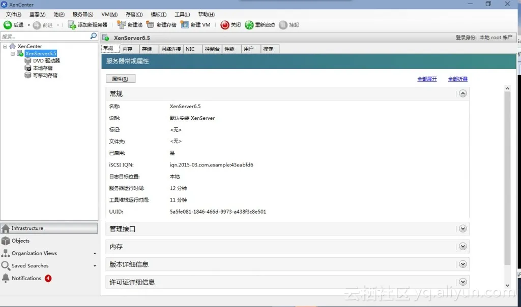Viewport: 521px width, 307px height.
Task: Click the Organization Views hierarchy icon
Action: point(6,253)
